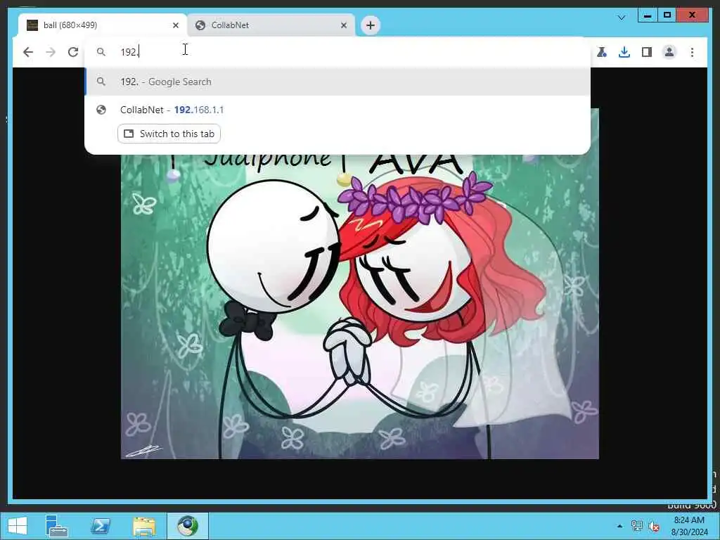
Task: Open the profile avatar menu
Action: coord(669,52)
